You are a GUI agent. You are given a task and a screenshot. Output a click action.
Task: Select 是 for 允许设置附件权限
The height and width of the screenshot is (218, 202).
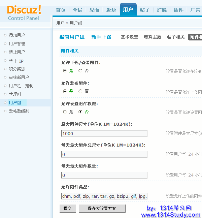(x=65, y=112)
